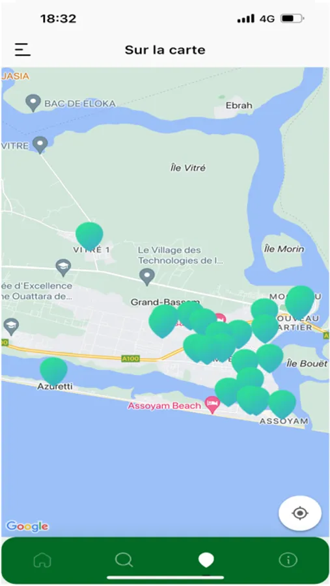Tap the green marker above ASSOYAM label

tap(282, 404)
